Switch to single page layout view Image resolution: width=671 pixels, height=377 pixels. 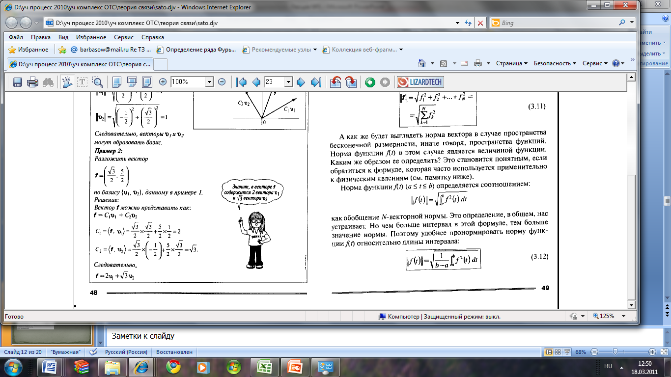pos(117,82)
